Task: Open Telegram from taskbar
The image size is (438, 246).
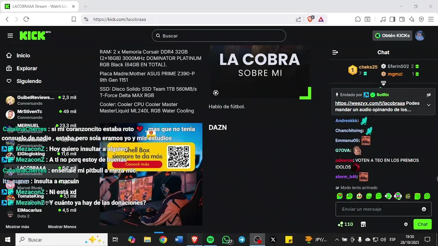Action: pos(242,240)
